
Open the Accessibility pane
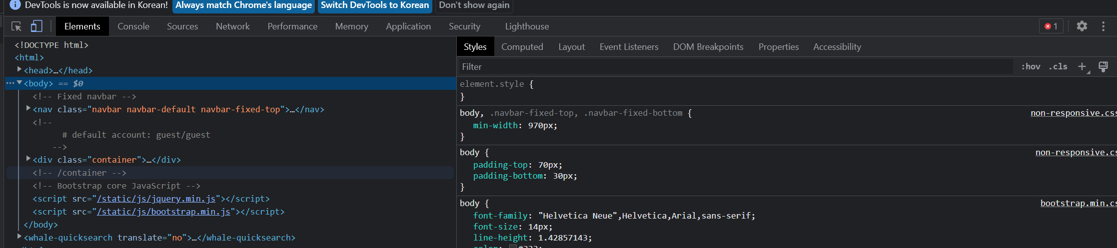837,47
